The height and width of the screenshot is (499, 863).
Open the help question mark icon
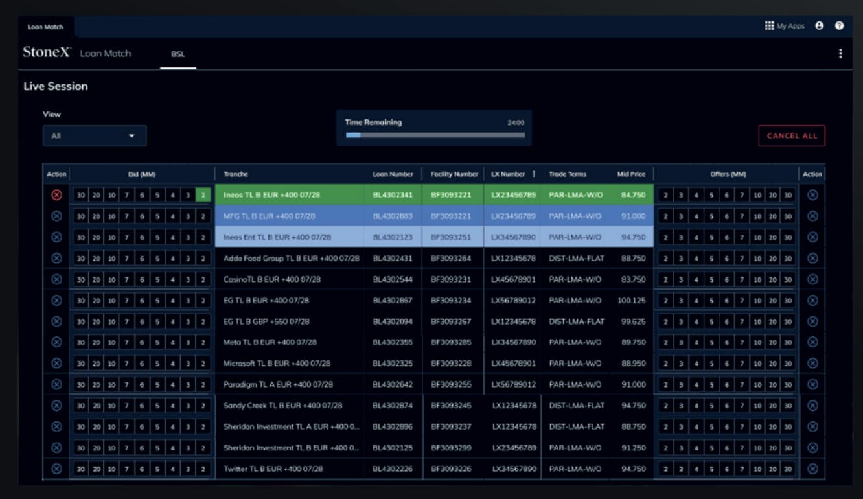point(840,26)
